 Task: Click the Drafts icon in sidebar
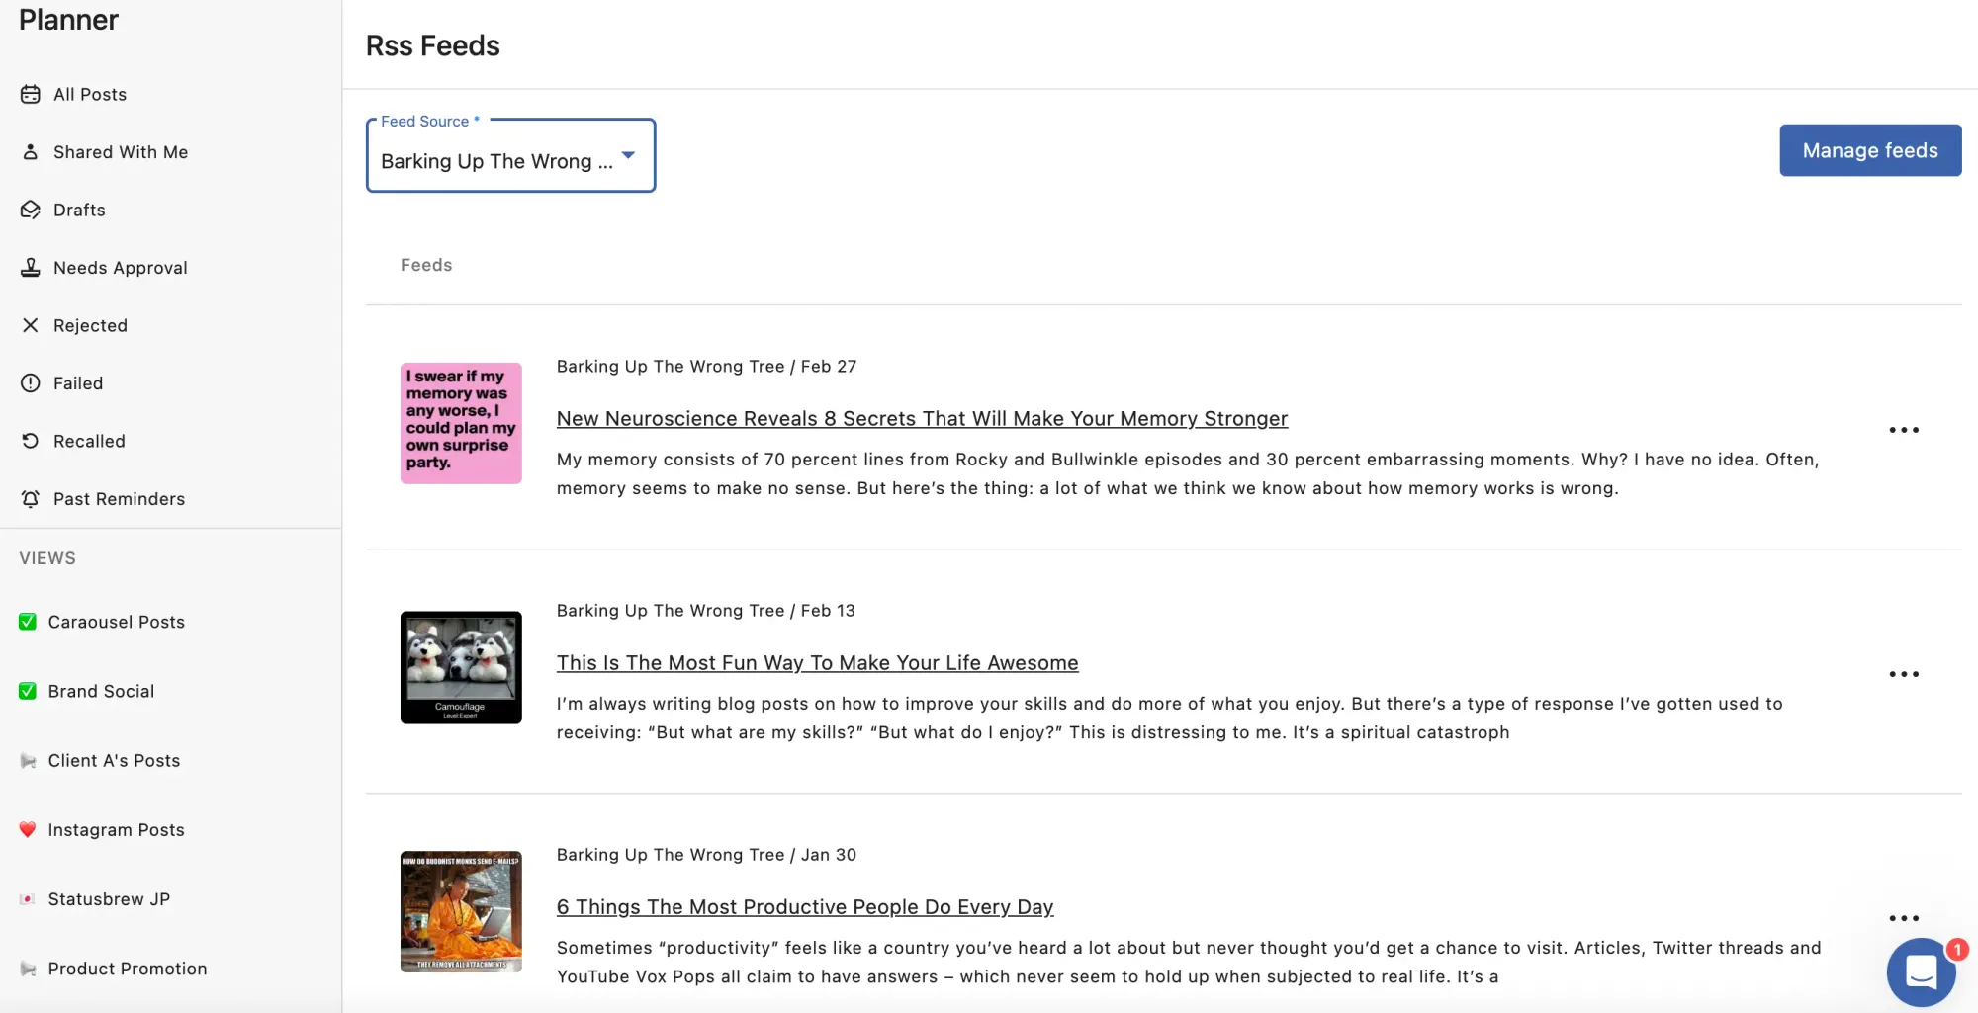coord(31,211)
